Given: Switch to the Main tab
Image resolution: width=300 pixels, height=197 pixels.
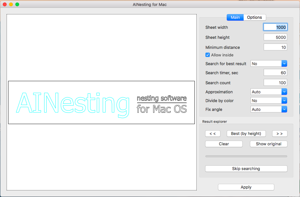Looking at the screenshot, I should click(x=235, y=18).
